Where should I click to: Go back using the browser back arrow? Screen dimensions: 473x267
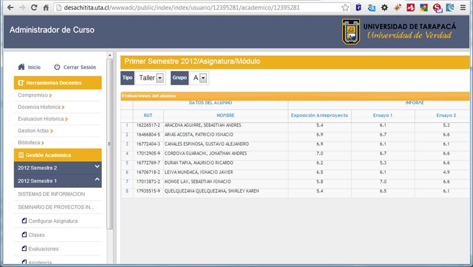pyautogui.click(x=8, y=8)
